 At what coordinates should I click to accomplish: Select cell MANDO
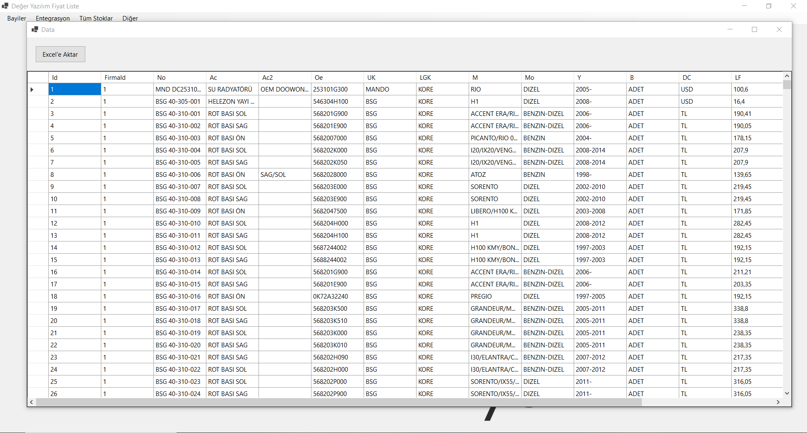point(390,89)
